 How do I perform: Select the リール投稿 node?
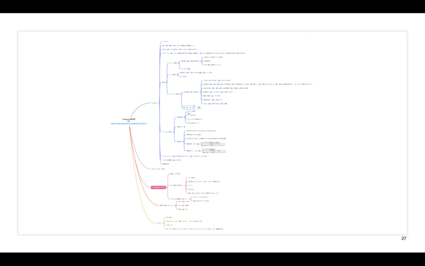pos(172,75)
